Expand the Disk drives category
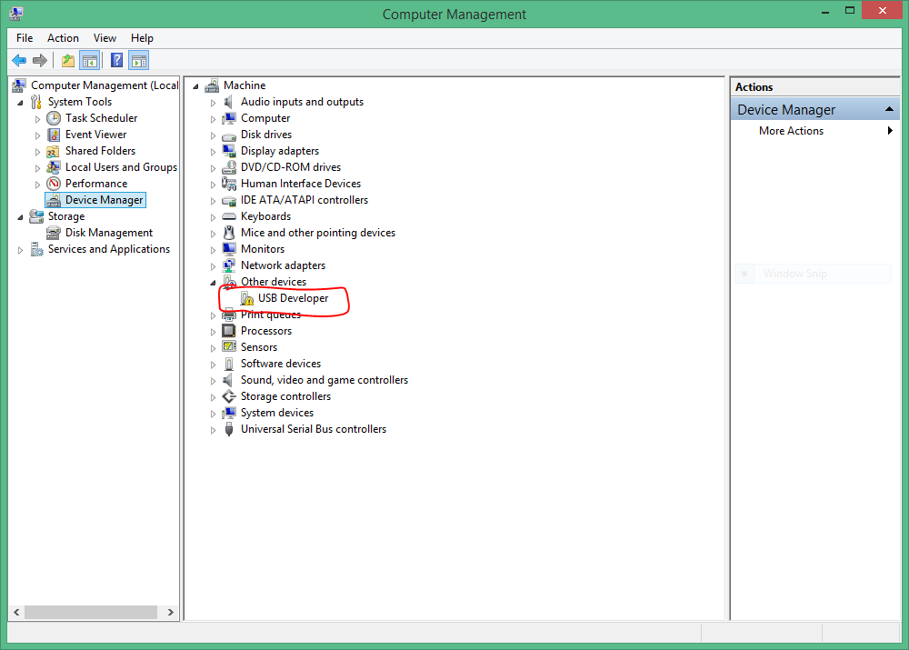 coord(213,135)
